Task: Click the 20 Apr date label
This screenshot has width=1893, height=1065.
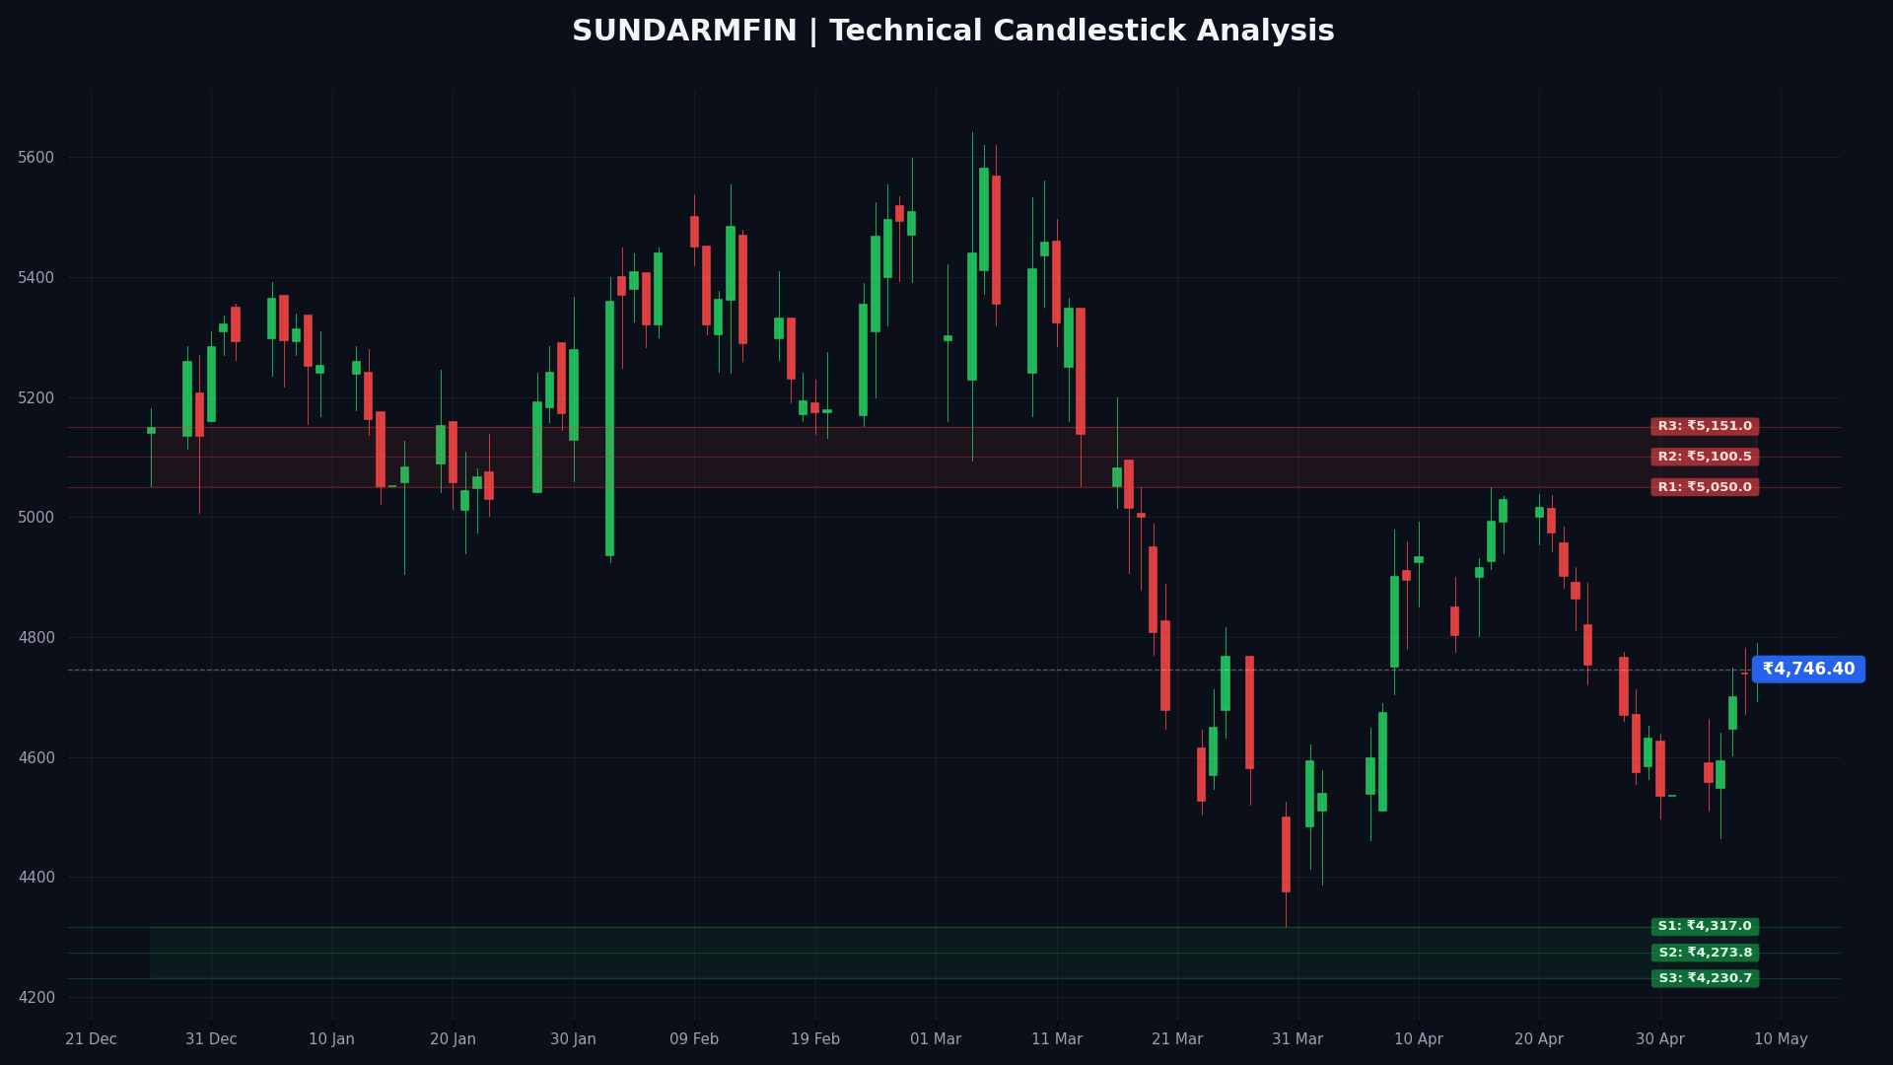Action: pyautogui.click(x=1539, y=1039)
